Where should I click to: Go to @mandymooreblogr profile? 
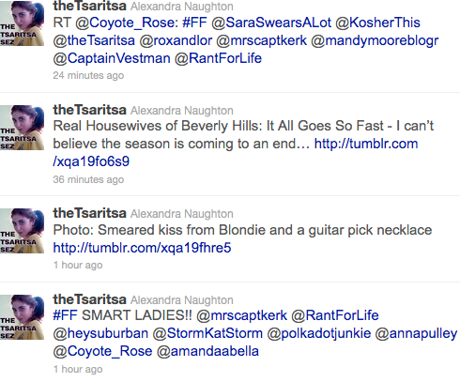click(375, 41)
